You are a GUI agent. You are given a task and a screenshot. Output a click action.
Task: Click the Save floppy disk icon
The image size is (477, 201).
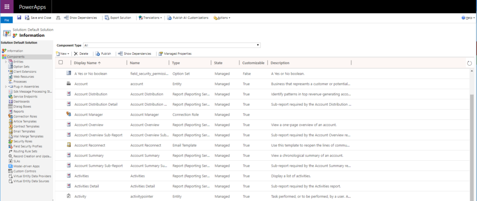pos(19,17)
